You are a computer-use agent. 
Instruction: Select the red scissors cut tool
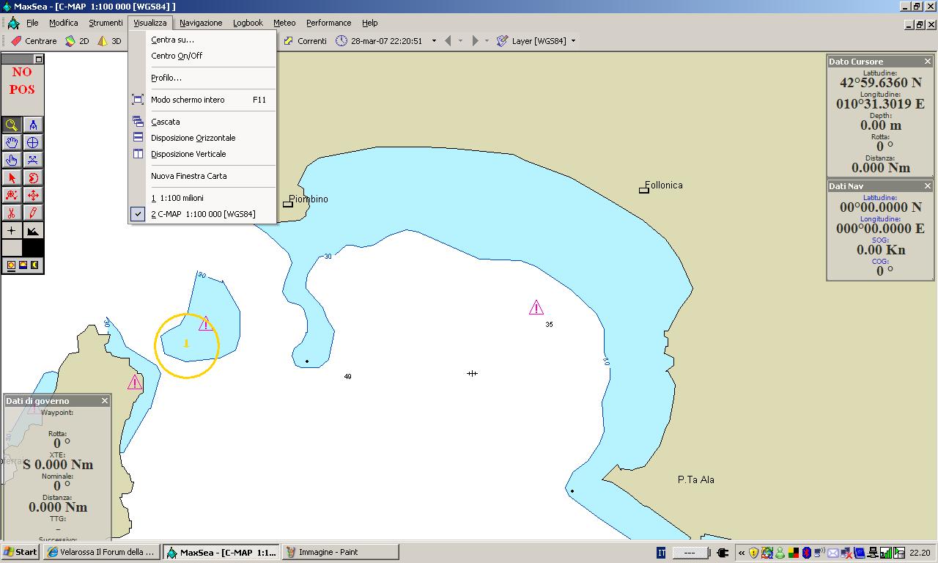(x=12, y=213)
